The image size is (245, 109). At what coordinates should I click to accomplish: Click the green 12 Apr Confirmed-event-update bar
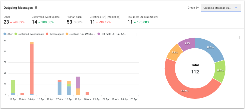coord(13,86)
